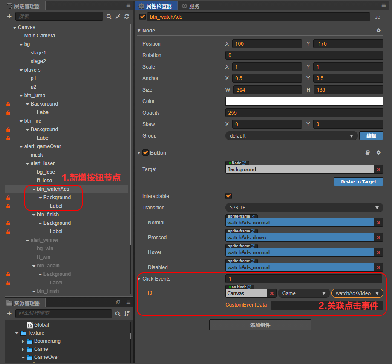Click the Resize to Target button
Viewport: 392px width, 364px height.
click(358, 182)
